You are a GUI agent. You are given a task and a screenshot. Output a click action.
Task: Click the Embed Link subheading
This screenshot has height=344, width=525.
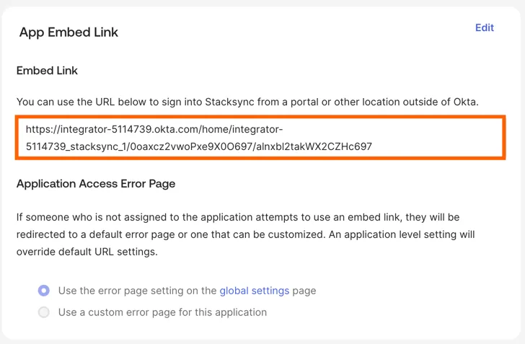47,71
